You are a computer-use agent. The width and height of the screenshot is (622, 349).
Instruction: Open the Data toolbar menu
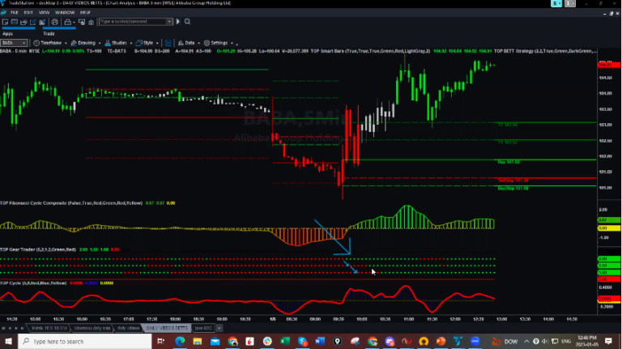[x=188, y=42]
